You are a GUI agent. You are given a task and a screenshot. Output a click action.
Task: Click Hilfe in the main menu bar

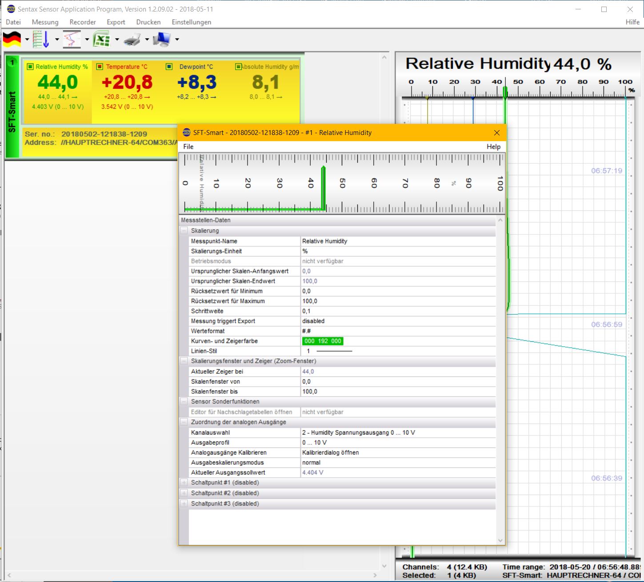click(x=632, y=22)
